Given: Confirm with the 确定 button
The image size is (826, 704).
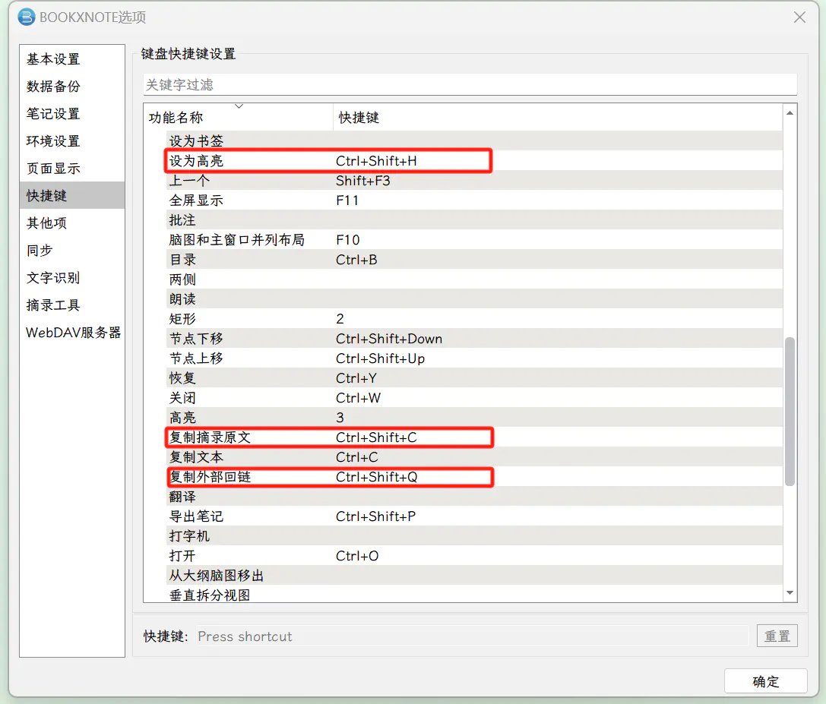Looking at the screenshot, I should click(765, 681).
